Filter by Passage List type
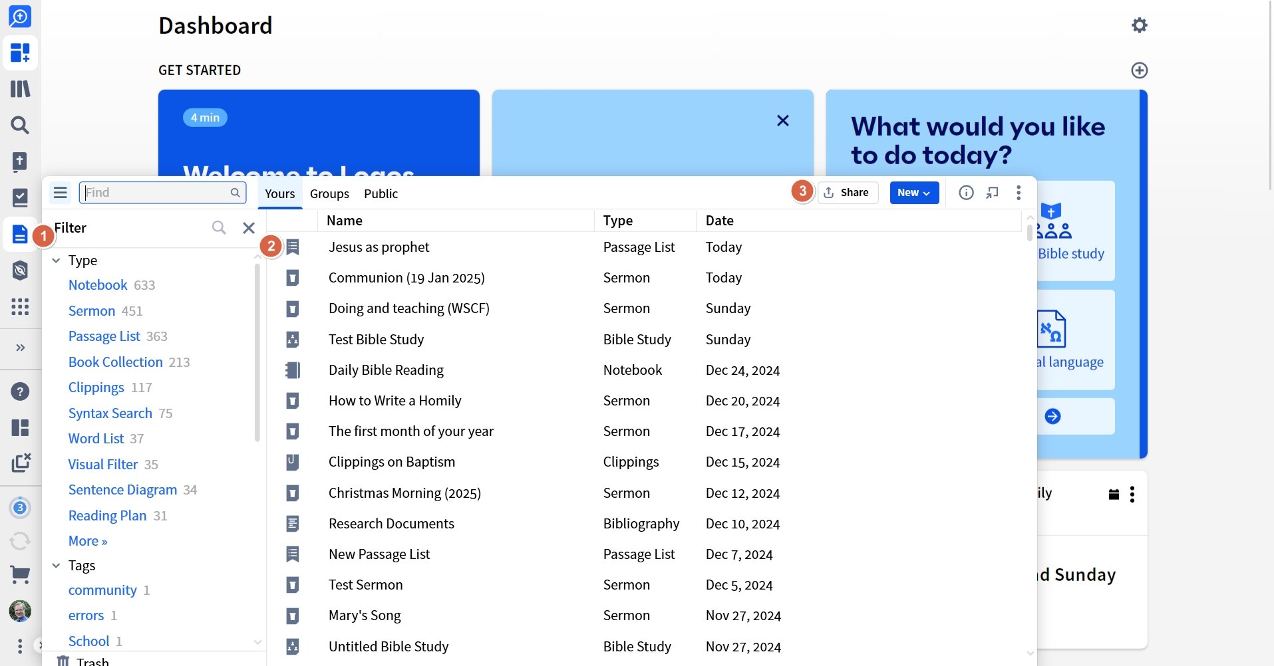 (x=104, y=336)
